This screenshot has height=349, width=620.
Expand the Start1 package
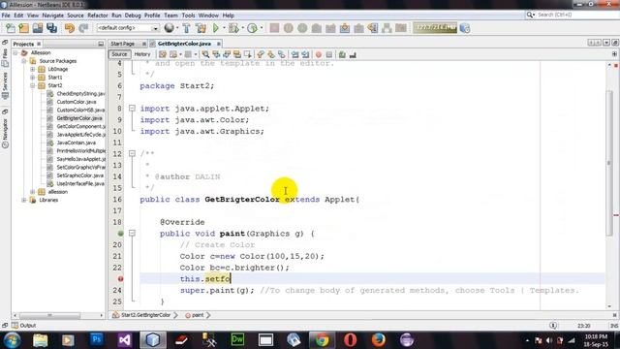33,78
